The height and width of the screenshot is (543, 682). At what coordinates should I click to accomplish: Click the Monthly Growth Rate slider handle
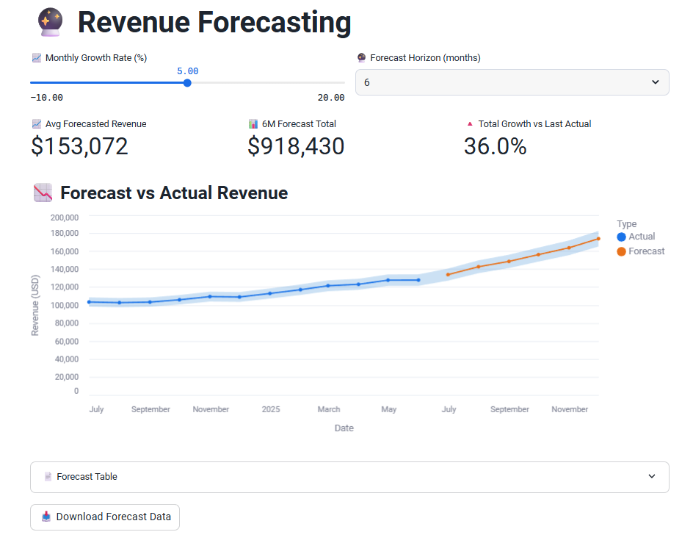(187, 83)
